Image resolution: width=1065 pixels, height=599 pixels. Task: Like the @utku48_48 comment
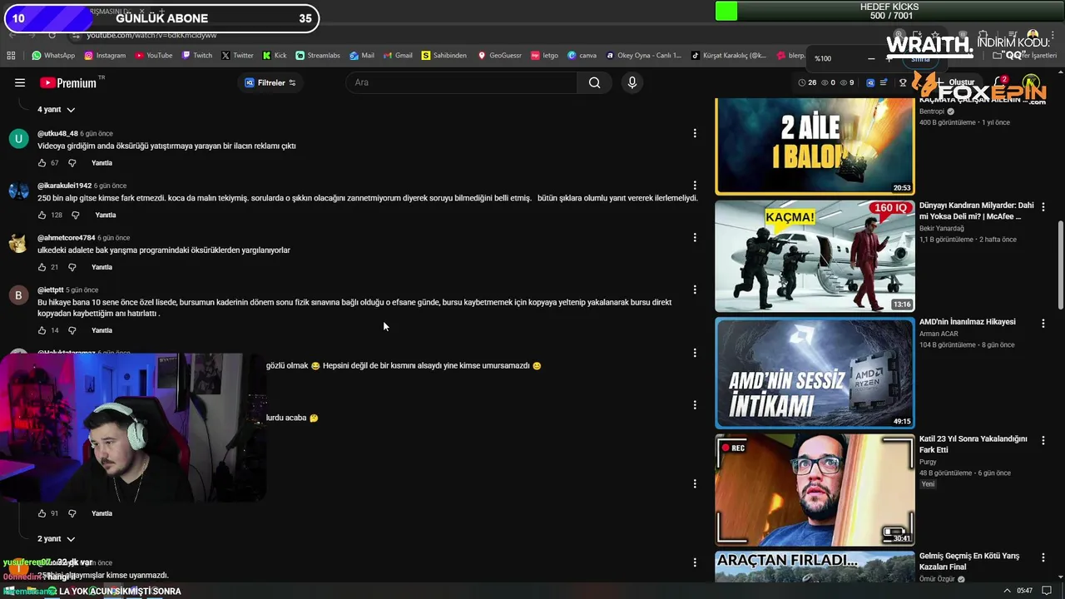(42, 163)
